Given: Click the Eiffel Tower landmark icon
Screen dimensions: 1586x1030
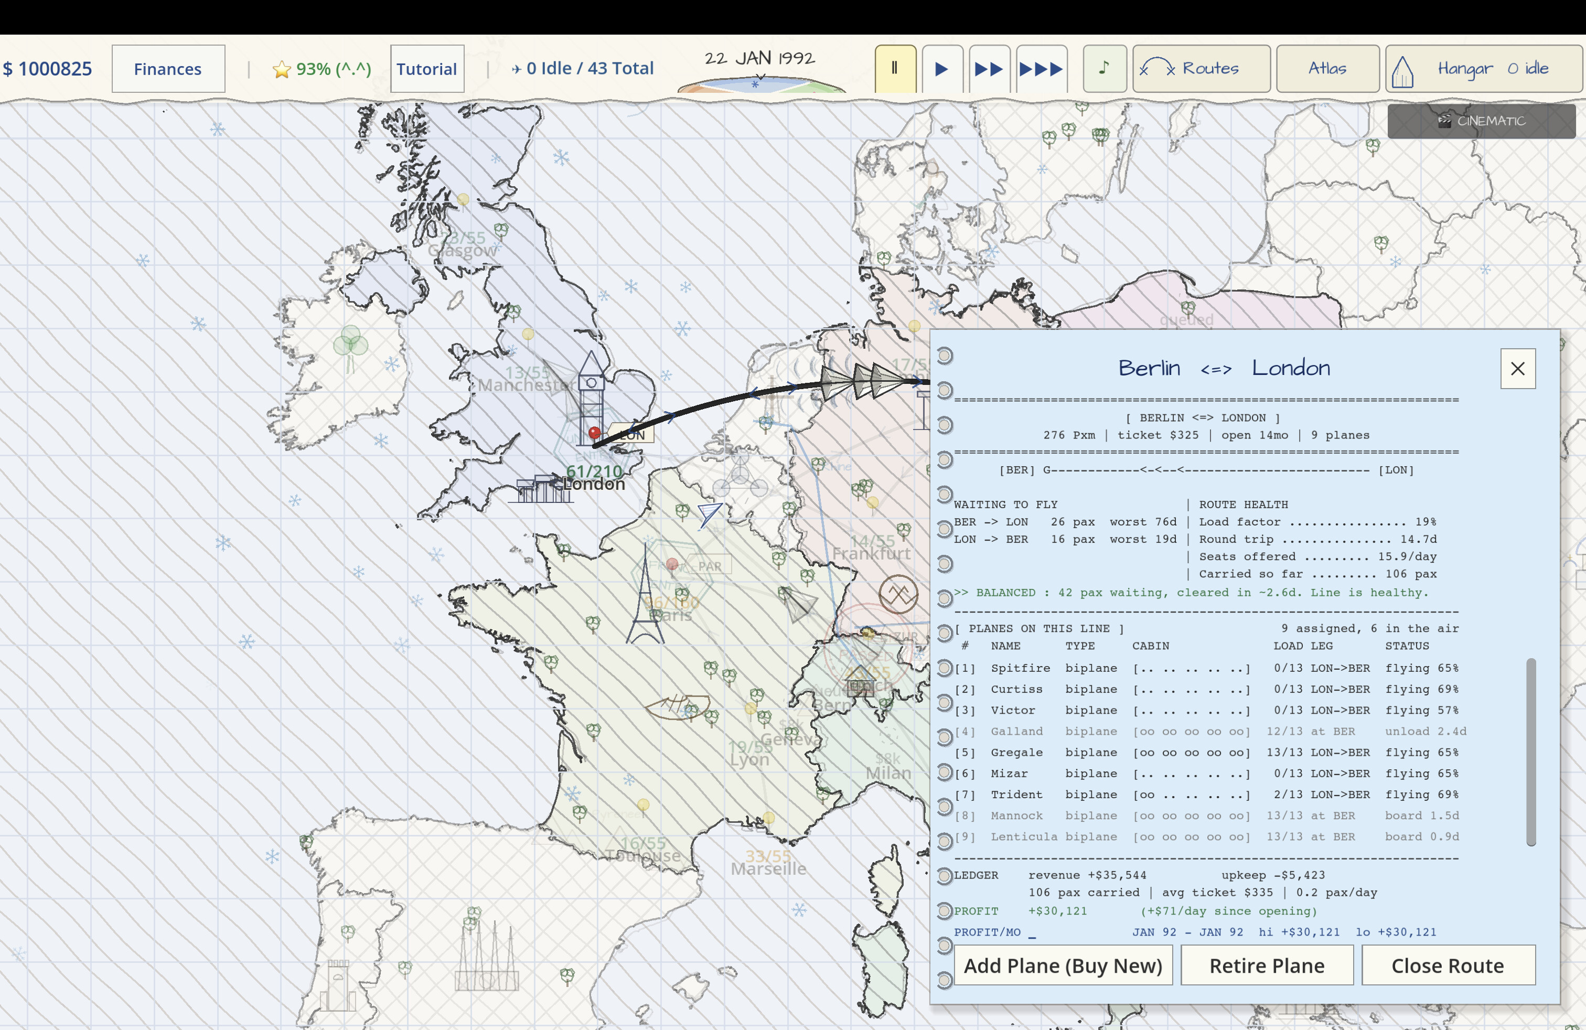Looking at the screenshot, I should pos(645,593).
